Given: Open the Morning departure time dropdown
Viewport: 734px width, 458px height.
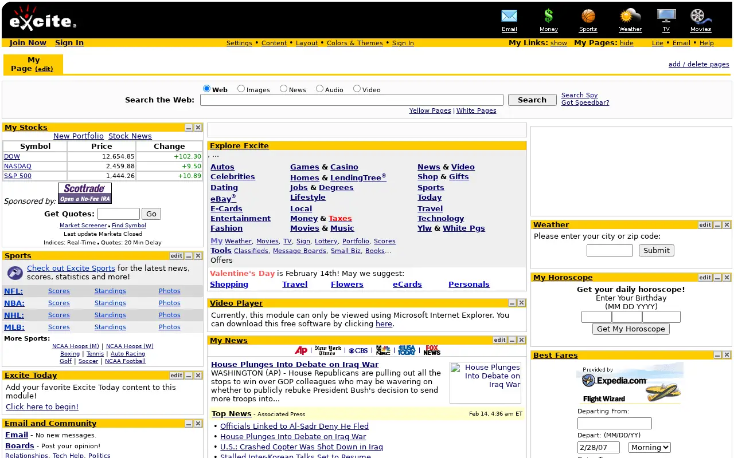Looking at the screenshot, I should click(x=650, y=448).
